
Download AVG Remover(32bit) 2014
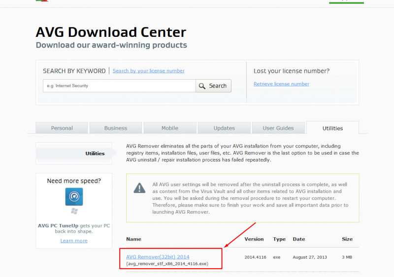158,257
